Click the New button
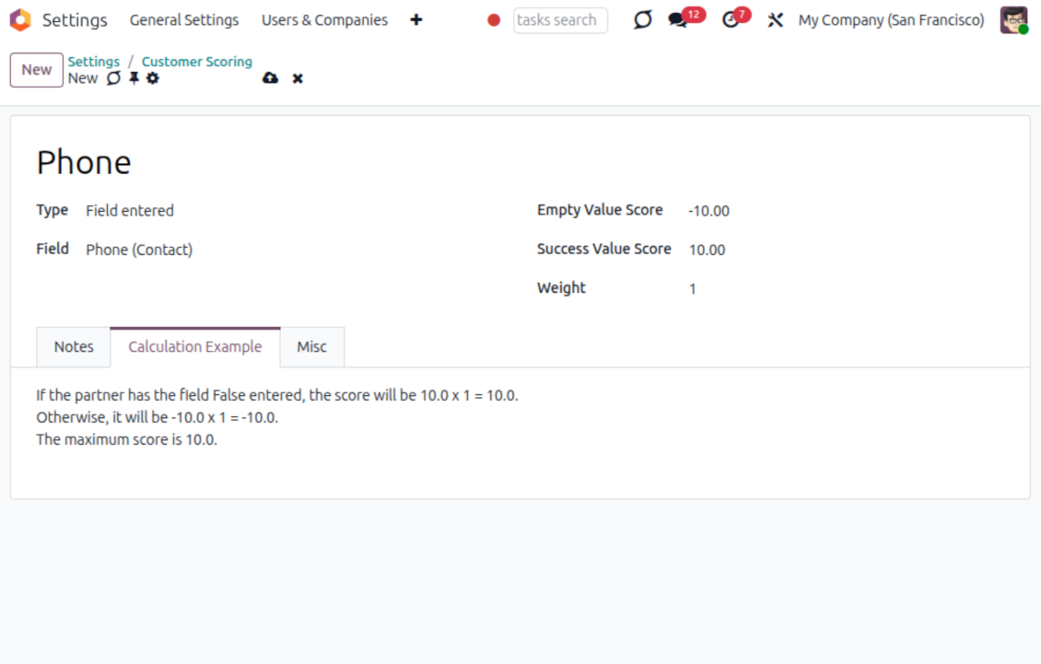Image resolution: width=1041 pixels, height=664 pixels. (x=37, y=70)
